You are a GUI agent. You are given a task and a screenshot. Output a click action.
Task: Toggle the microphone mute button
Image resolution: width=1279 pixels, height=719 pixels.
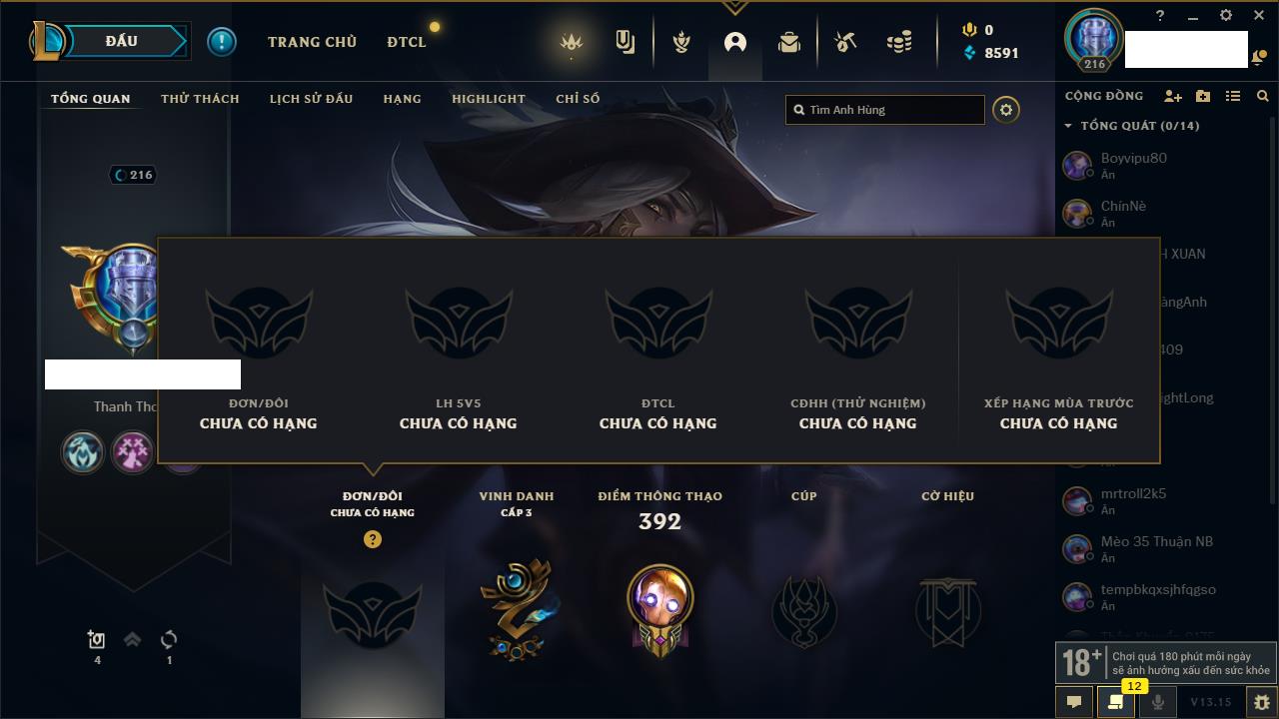click(1158, 702)
